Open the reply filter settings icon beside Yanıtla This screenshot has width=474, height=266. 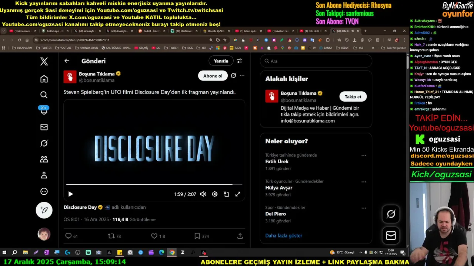[x=239, y=61]
